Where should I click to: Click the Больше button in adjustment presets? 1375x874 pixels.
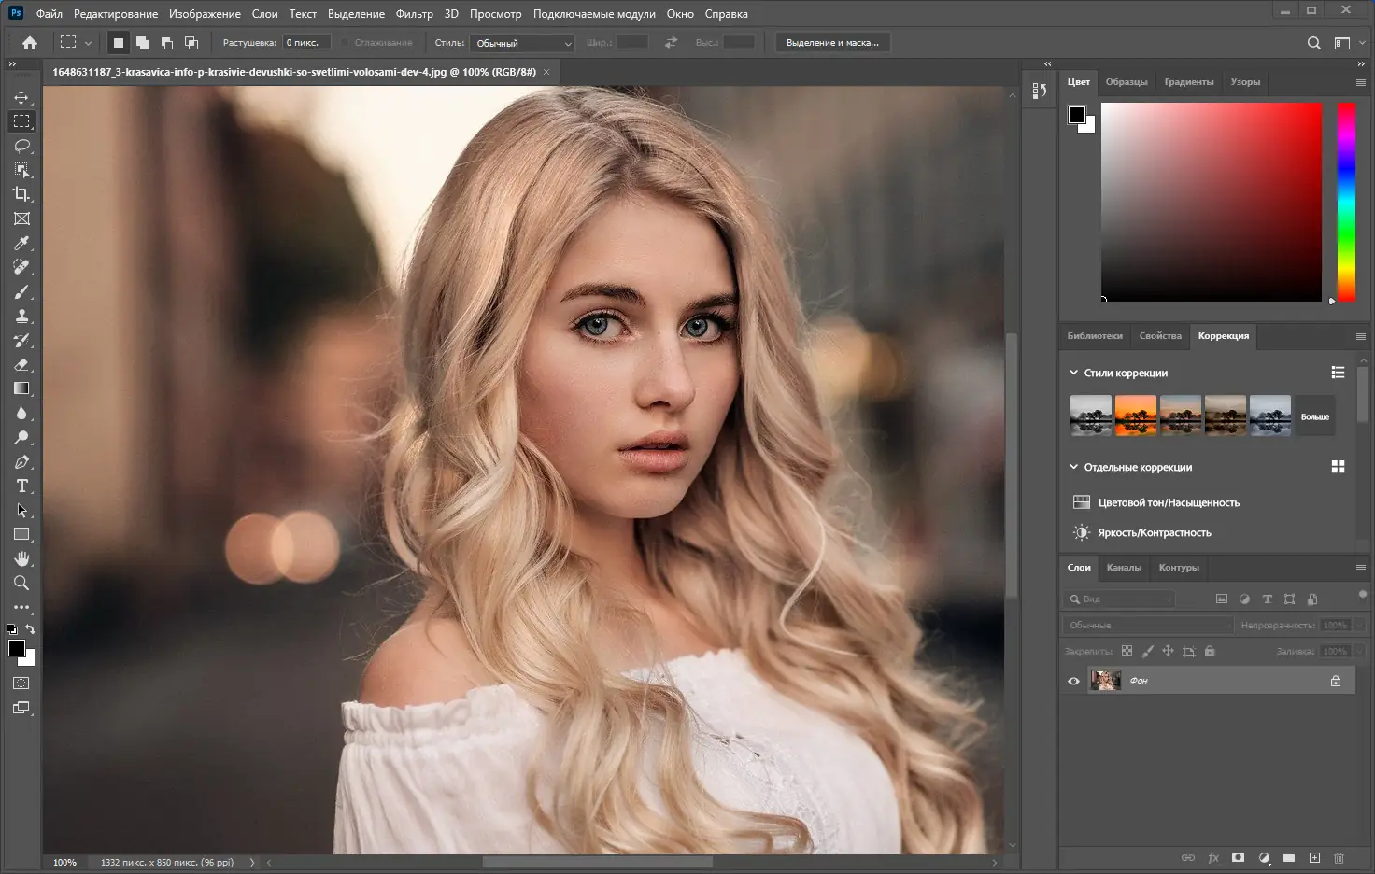coord(1314,416)
